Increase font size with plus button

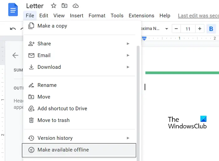click(200, 29)
